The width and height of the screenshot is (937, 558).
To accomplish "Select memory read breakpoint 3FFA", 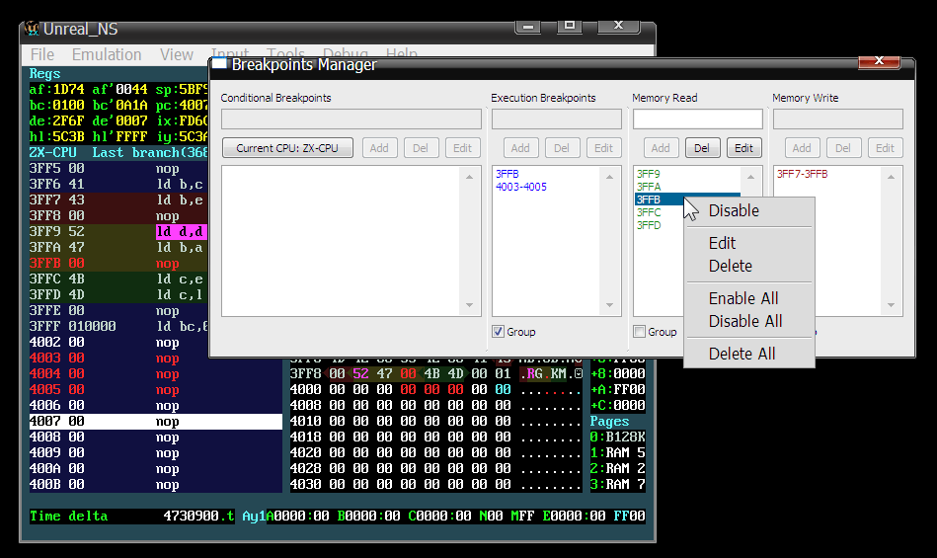I will [649, 187].
